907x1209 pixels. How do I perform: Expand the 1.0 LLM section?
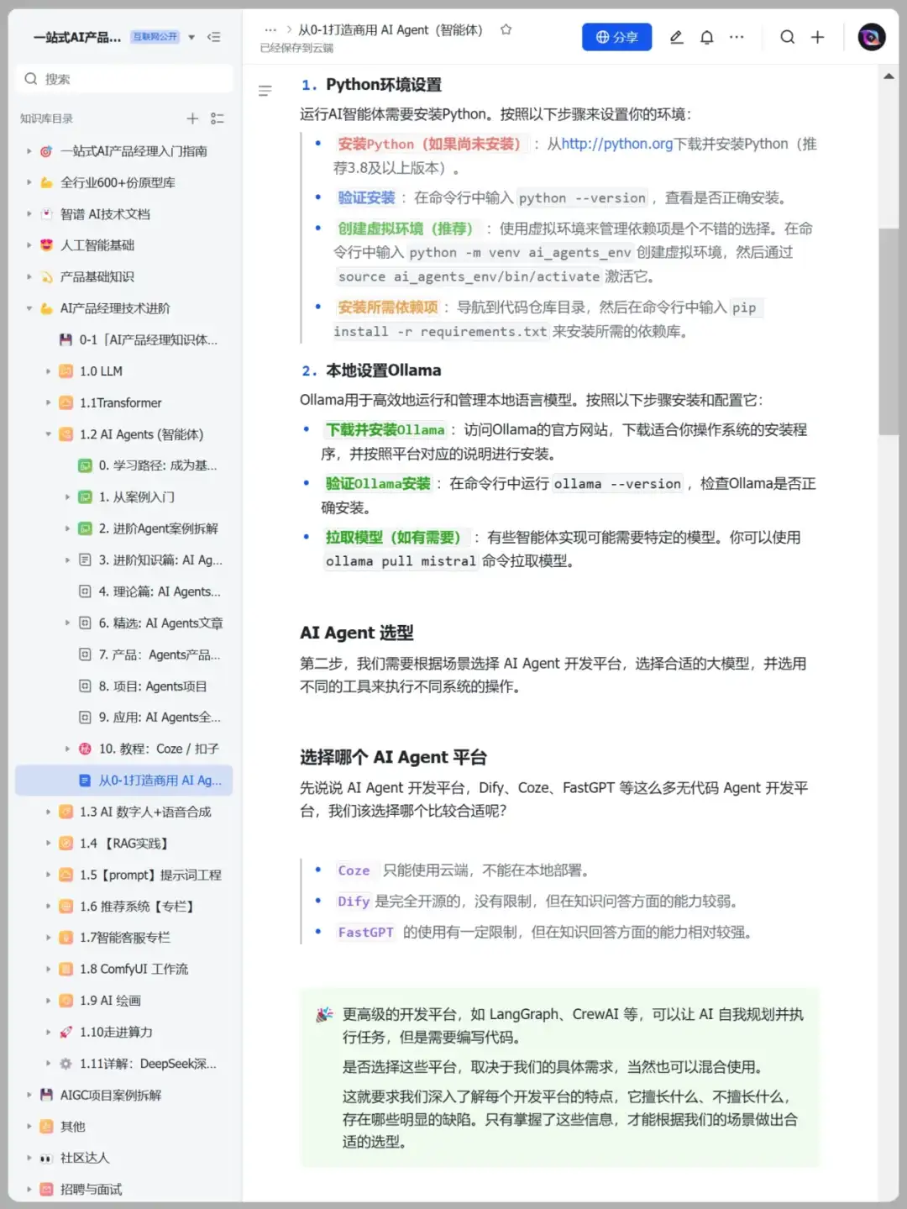[48, 371]
